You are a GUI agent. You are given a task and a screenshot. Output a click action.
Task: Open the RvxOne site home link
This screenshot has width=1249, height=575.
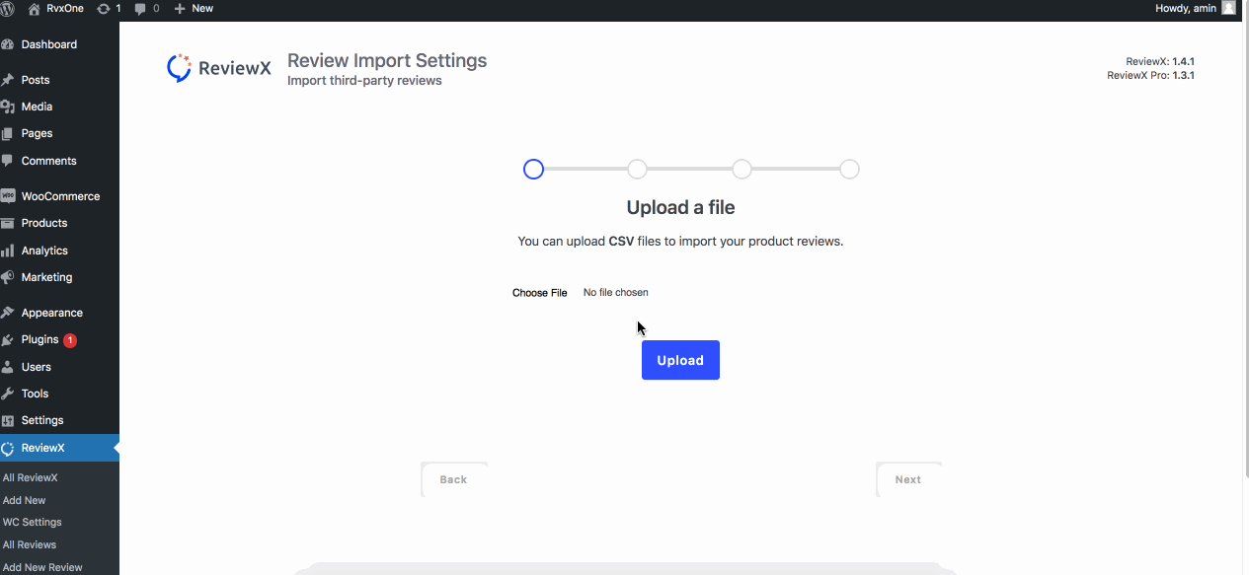56,8
